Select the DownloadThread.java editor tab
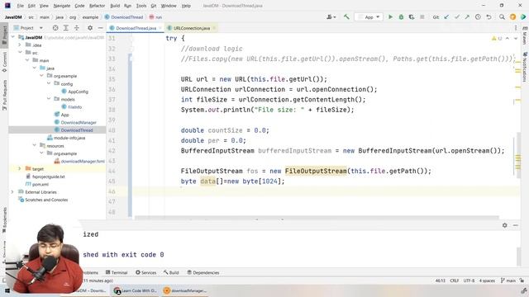This screenshot has width=529, height=297. tap(136, 28)
